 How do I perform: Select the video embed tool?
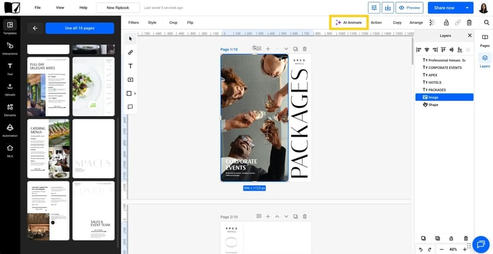[x=130, y=80]
